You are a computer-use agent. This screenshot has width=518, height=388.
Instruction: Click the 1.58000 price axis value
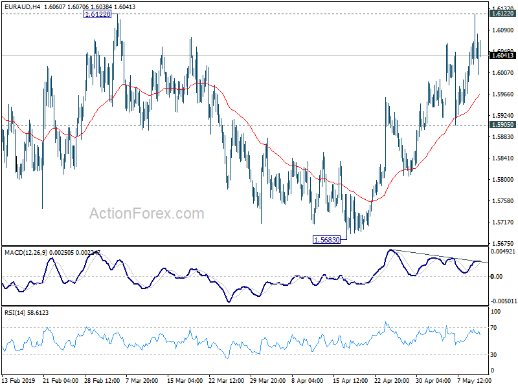coord(503,180)
